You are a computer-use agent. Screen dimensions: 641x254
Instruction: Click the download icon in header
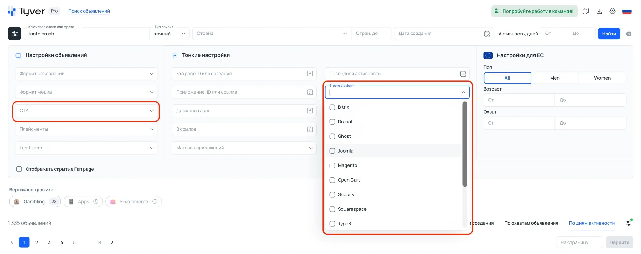pyautogui.click(x=599, y=11)
